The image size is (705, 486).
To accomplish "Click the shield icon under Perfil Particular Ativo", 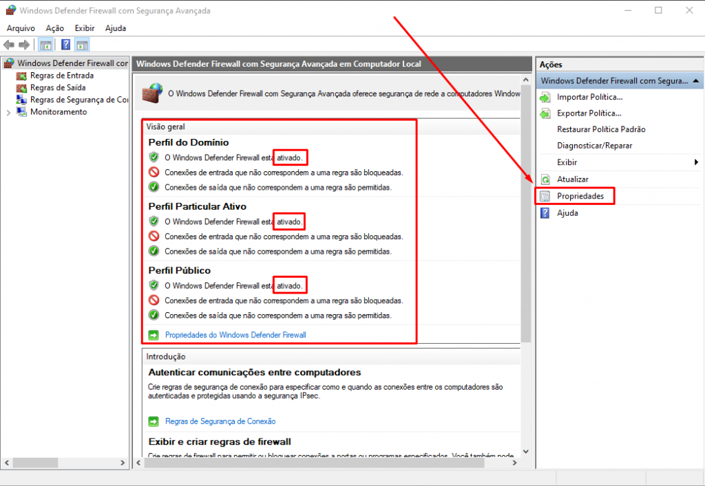I will [x=154, y=221].
